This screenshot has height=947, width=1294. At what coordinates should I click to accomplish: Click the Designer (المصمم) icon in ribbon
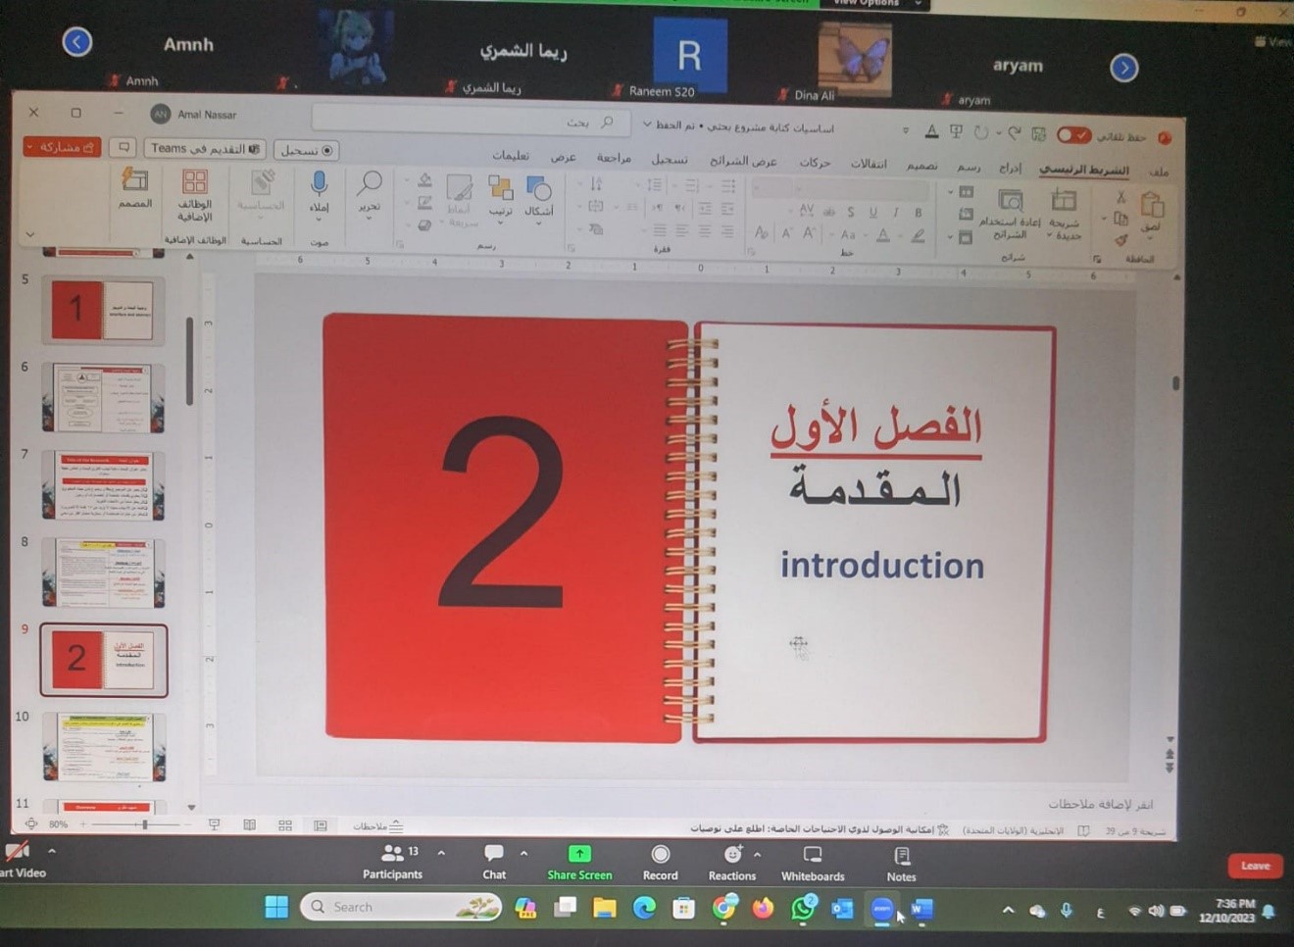(x=134, y=188)
